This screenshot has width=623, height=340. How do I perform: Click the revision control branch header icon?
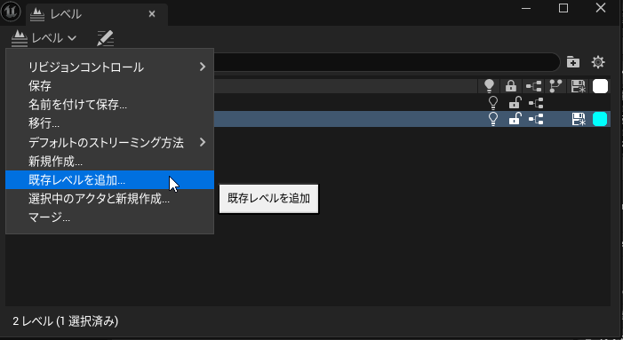pos(555,86)
